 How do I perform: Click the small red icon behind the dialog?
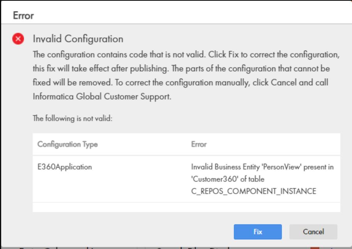pos(315,248)
